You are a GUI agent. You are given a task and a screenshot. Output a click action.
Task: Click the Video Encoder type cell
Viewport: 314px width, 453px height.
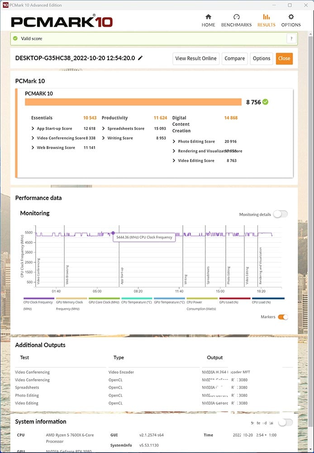pos(121,372)
